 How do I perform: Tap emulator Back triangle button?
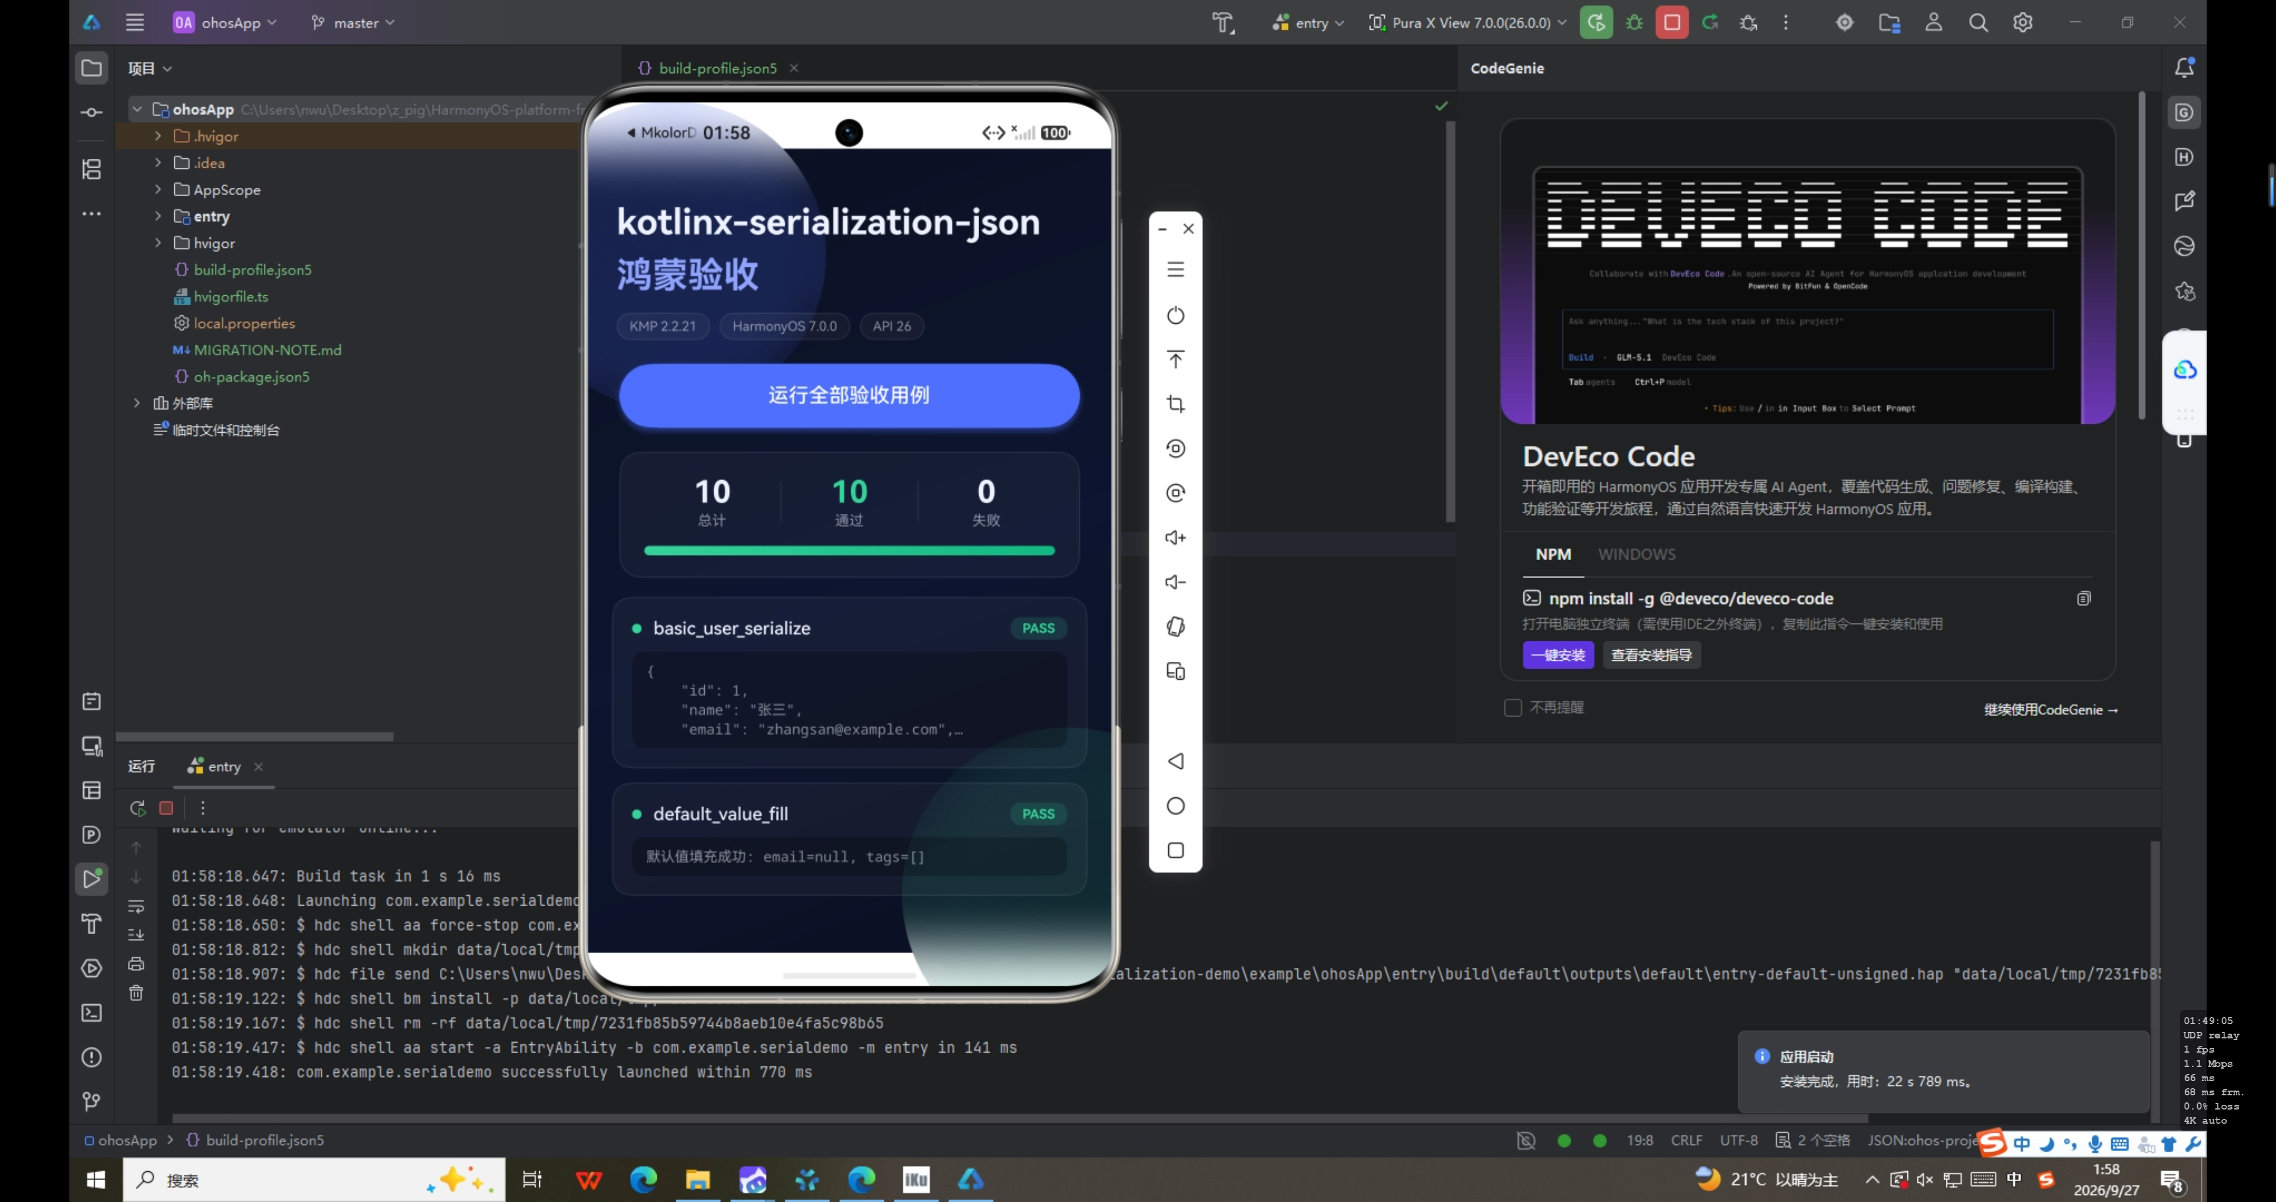point(1175,761)
